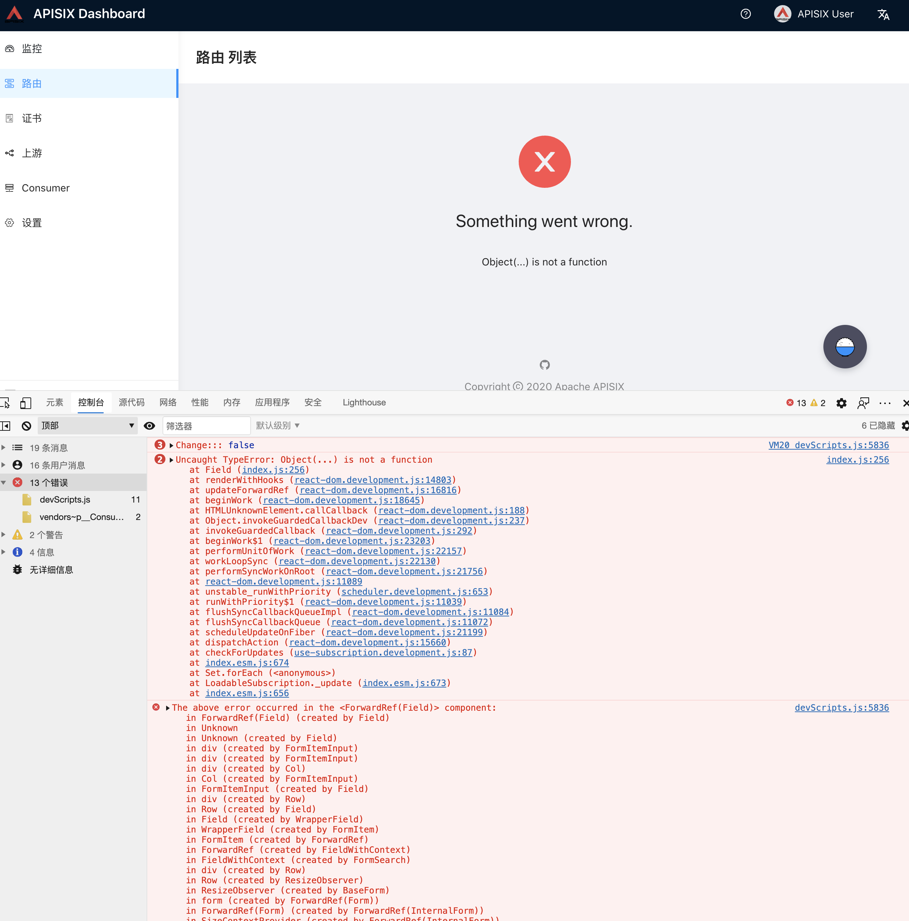Toggle the inspect element picker
This screenshot has width=909, height=921.
5,403
